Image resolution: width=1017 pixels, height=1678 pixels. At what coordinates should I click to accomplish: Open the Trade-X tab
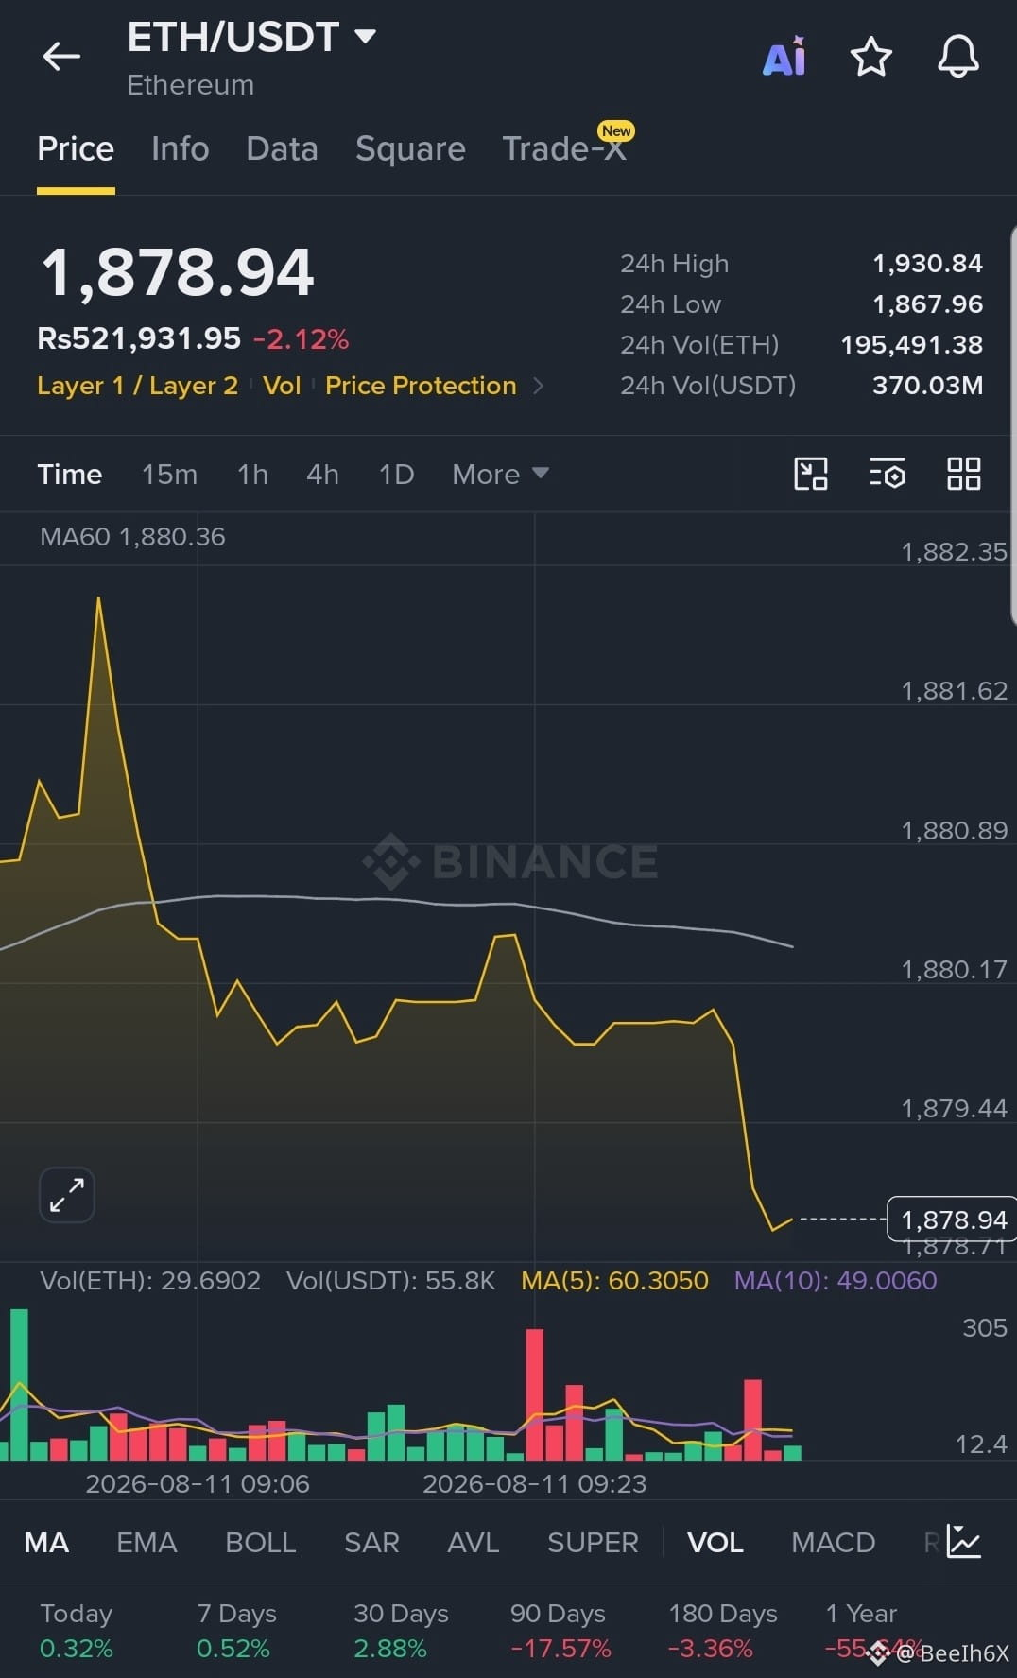(564, 148)
